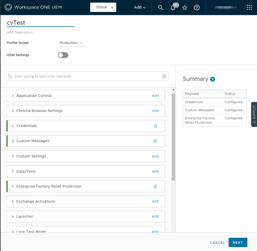Open the apps grid icon
The width and height of the screenshot is (257, 251).
249,7
